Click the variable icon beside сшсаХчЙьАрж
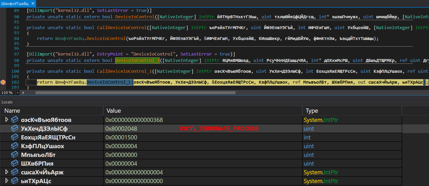The height and width of the screenshot is (186, 429). pyautogui.click(x=15, y=172)
